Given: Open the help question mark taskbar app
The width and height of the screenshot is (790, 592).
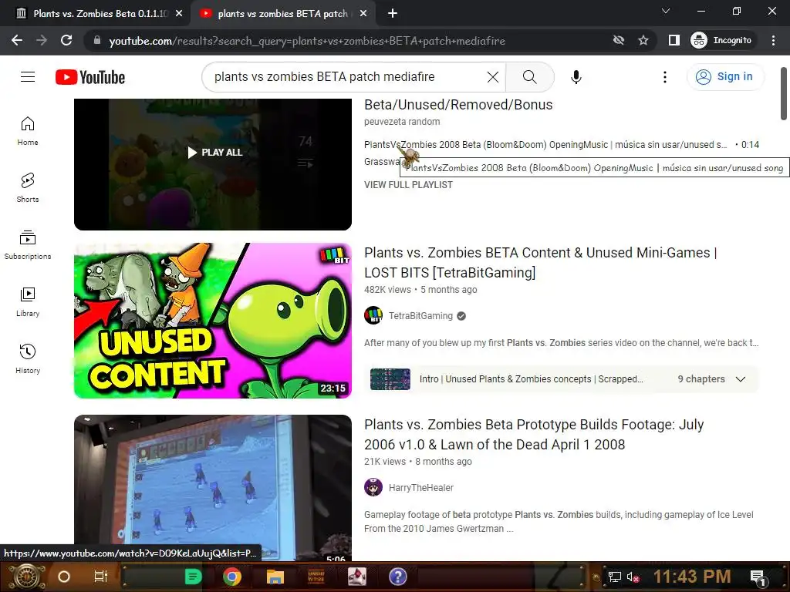Looking at the screenshot, I should pos(397,577).
